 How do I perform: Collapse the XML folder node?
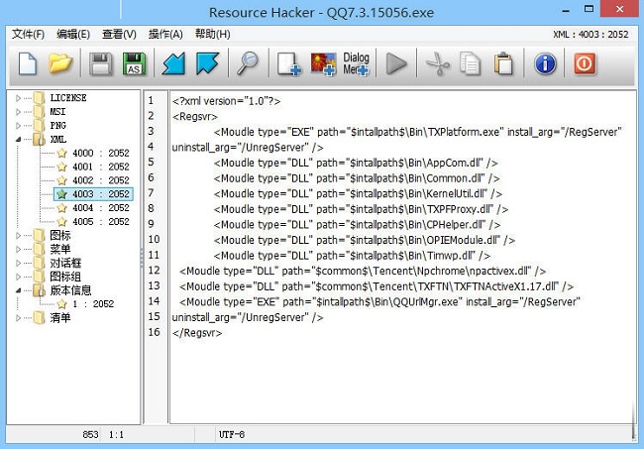[x=17, y=140]
